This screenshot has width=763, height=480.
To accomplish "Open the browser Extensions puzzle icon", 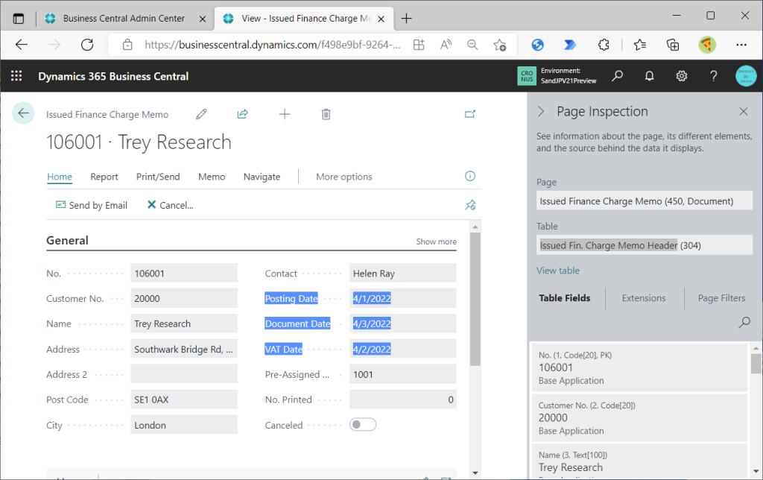I will (604, 45).
